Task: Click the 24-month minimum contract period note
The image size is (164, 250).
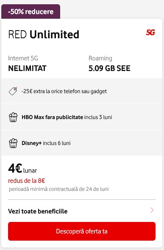Action: [59, 189]
